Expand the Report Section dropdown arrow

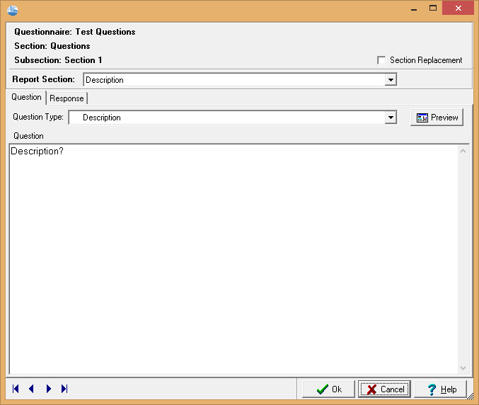(x=391, y=80)
